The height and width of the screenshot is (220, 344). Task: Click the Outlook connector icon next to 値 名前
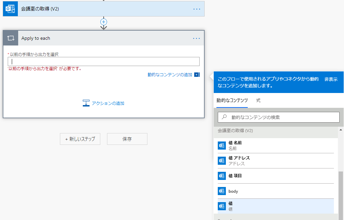(222, 145)
